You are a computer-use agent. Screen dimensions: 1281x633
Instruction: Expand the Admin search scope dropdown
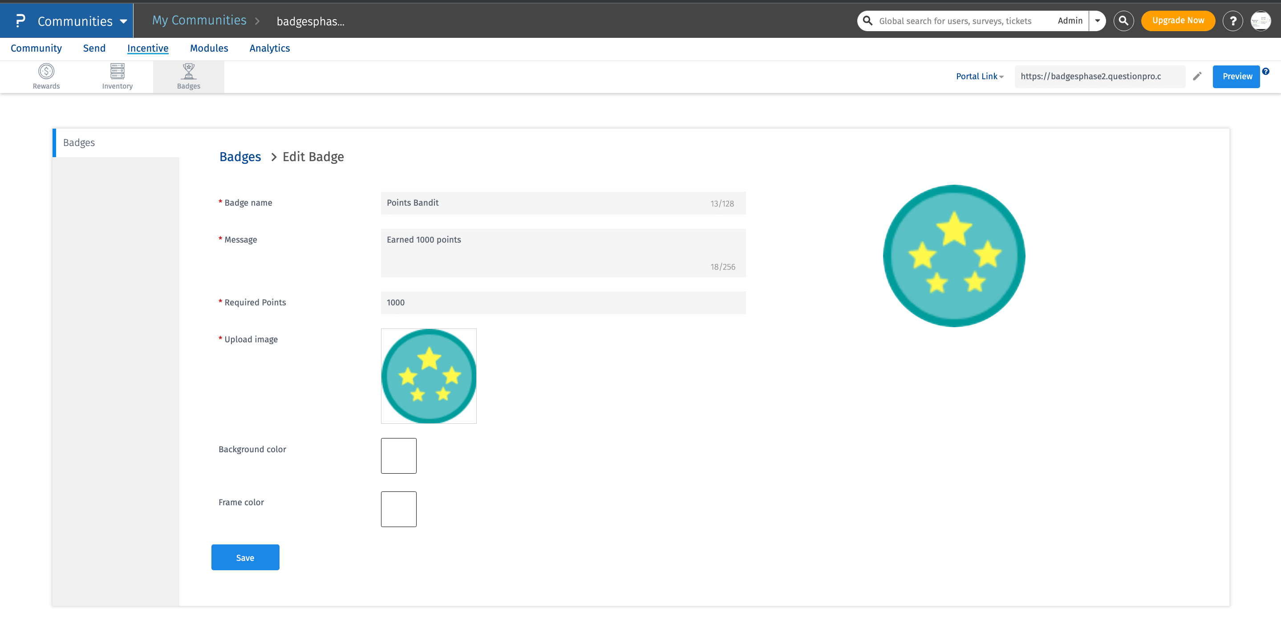point(1097,21)
